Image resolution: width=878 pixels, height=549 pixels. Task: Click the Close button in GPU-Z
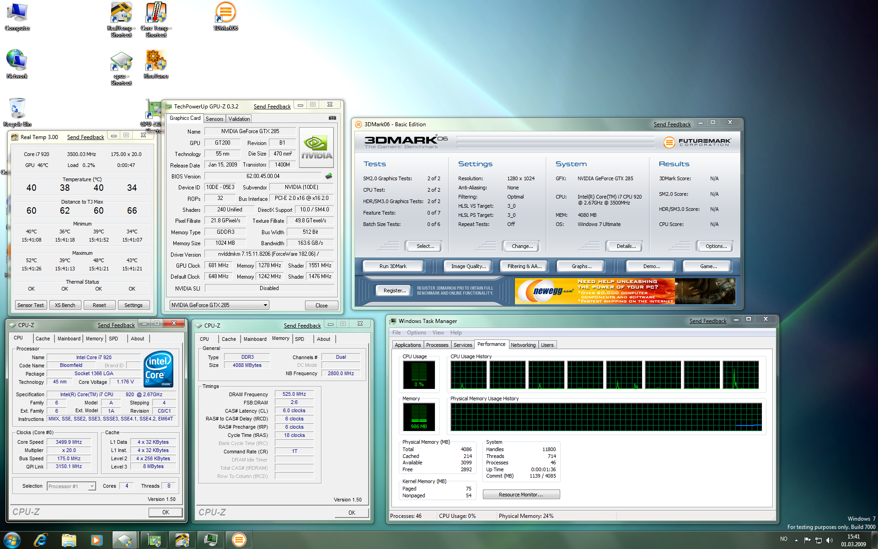(x=321, y=305)
